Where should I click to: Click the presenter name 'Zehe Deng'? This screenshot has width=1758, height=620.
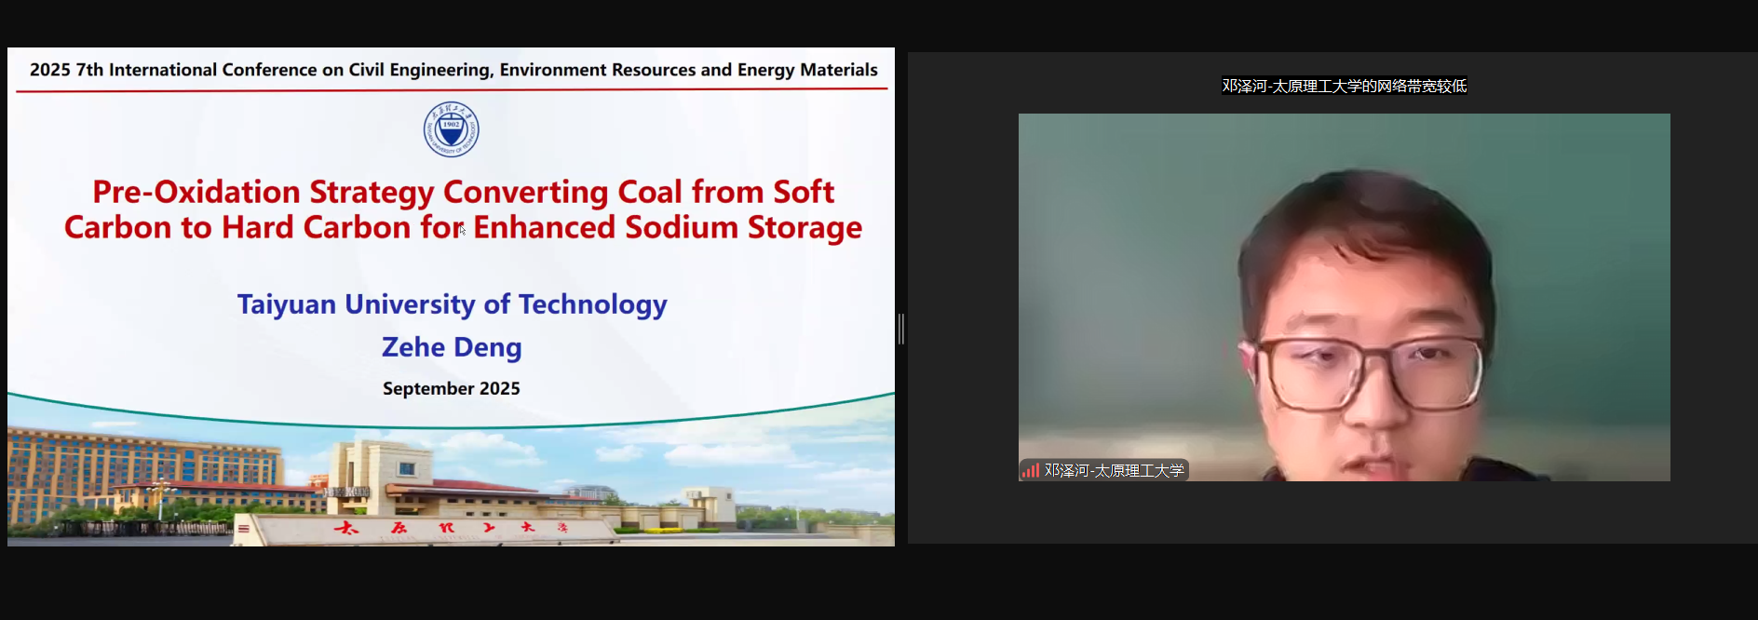[452, 347]
